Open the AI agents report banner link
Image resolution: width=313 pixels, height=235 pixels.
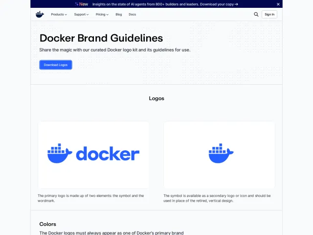pos(165,4)
